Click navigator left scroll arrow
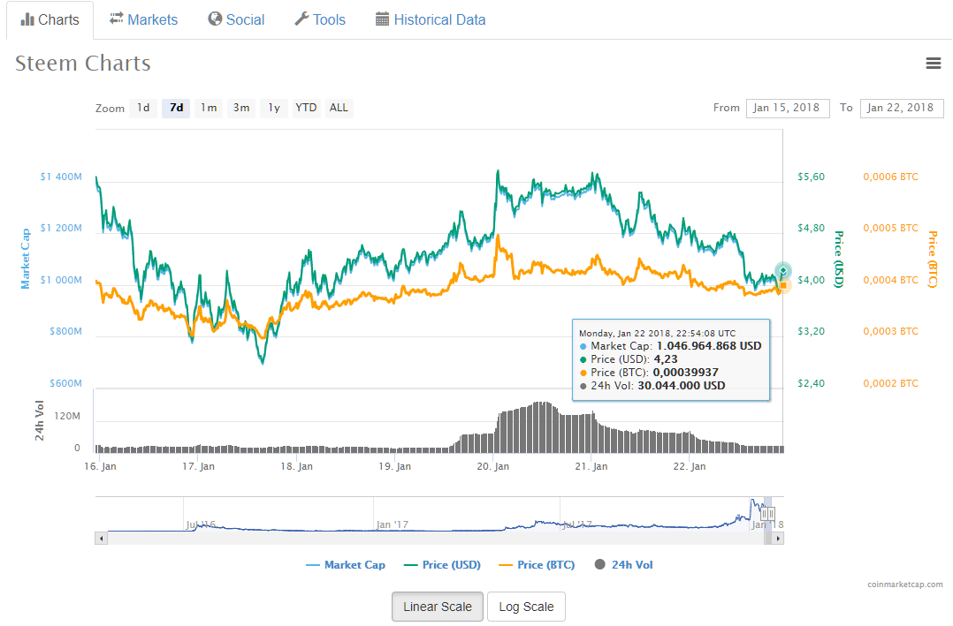 101,538
